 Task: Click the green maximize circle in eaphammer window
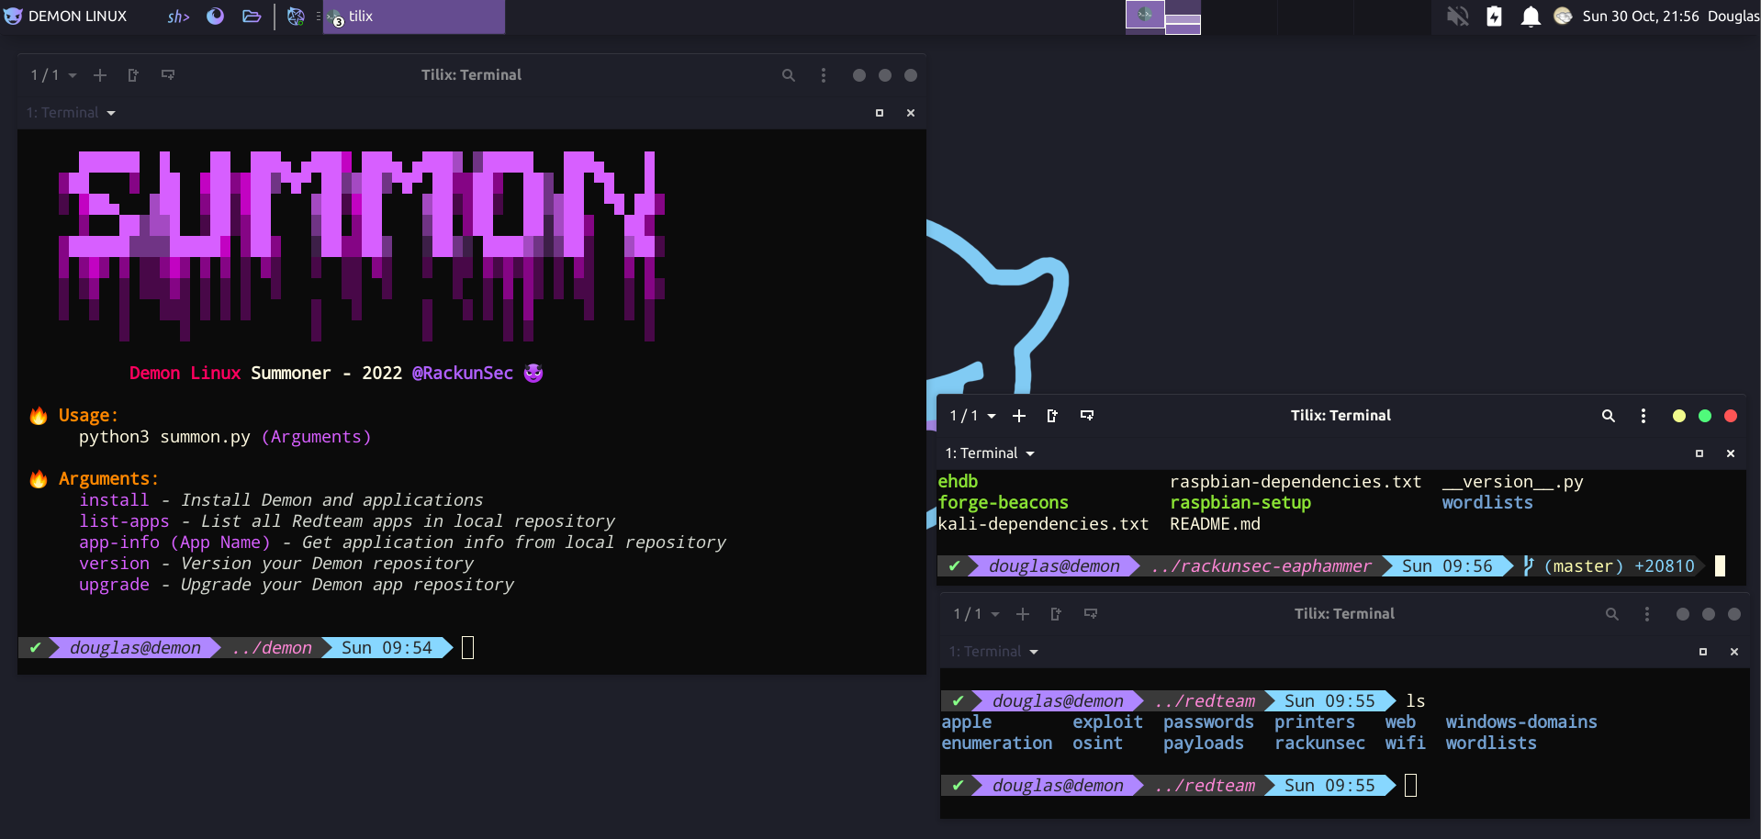pyautogui.click(x=1705, y=416)
